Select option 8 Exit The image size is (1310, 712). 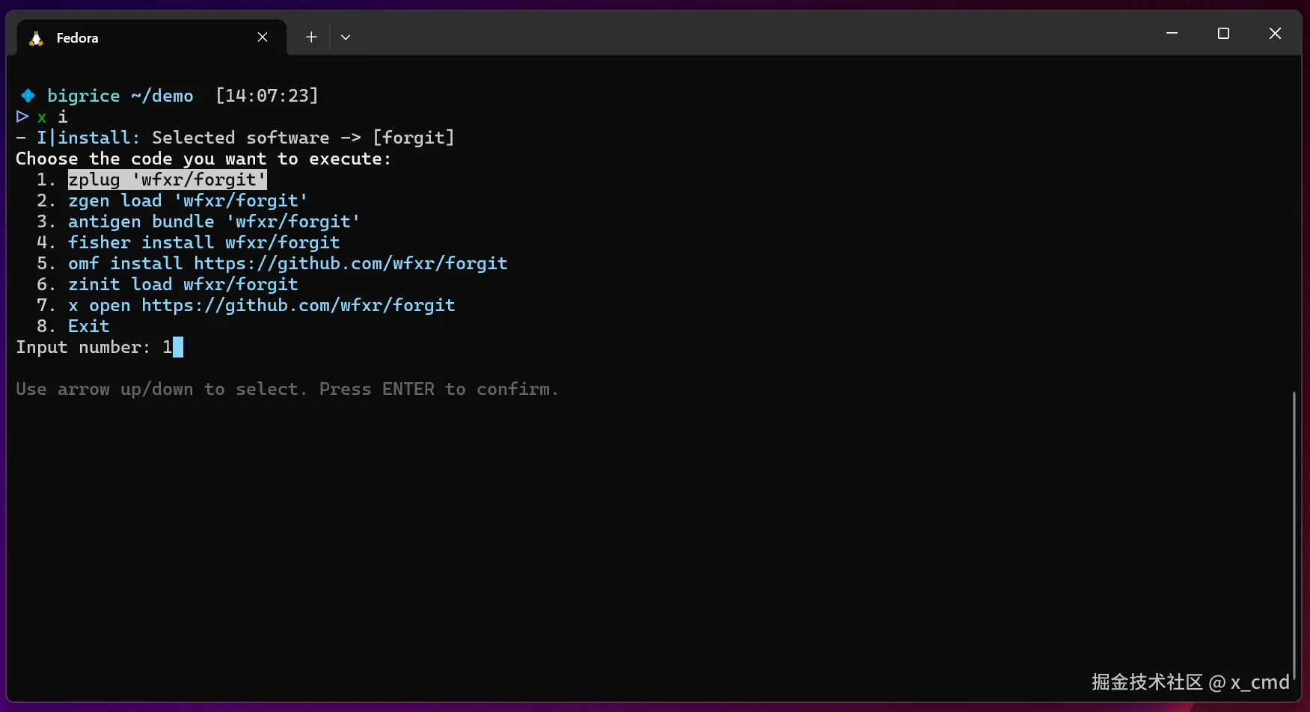[88, 325]
